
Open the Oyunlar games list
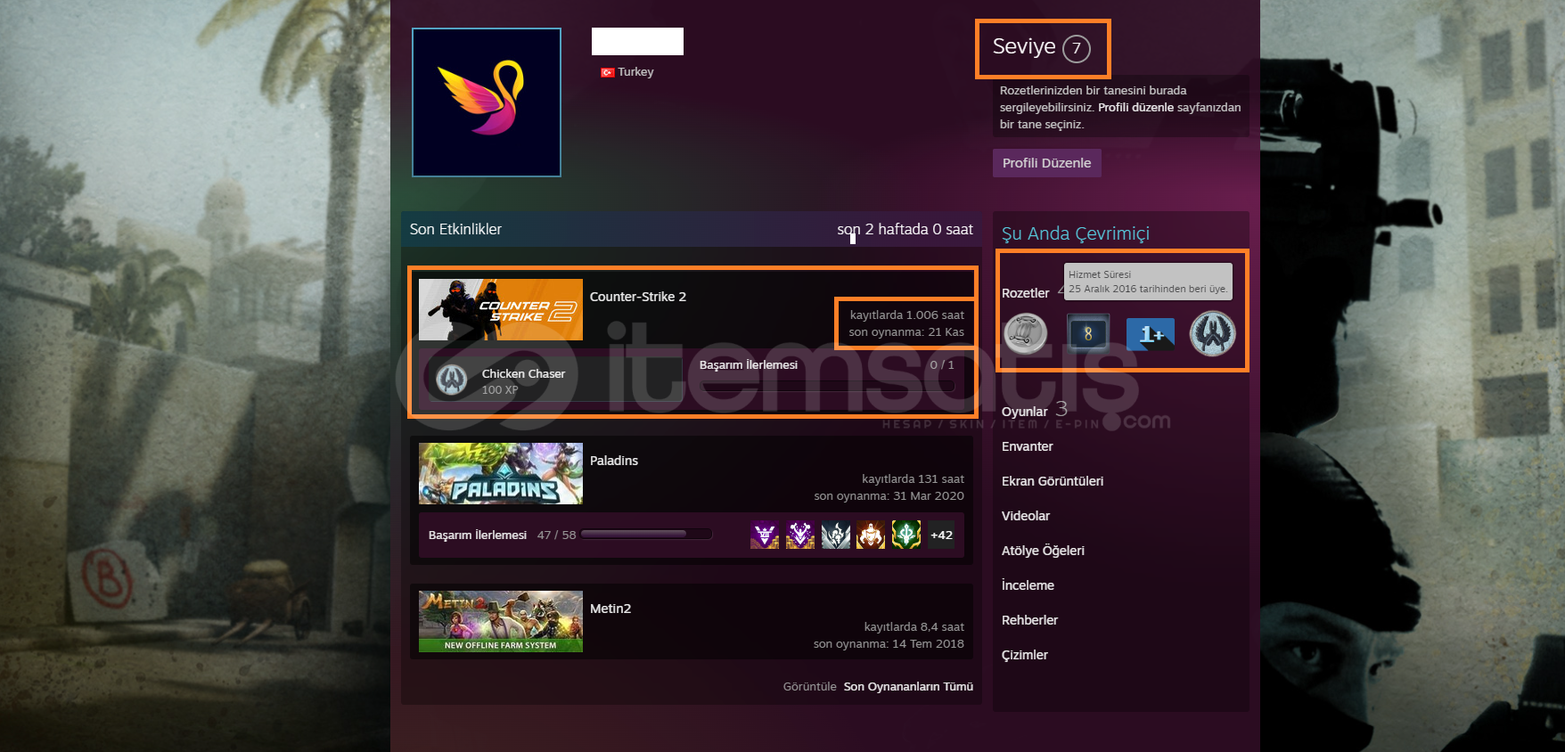(x=1025, y=412)
